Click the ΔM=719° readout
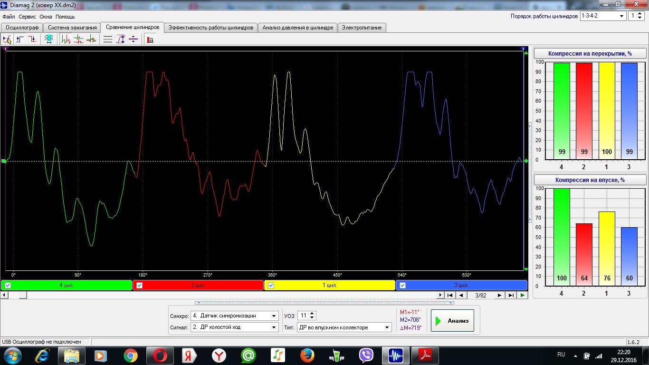 (x=410, y=328)
